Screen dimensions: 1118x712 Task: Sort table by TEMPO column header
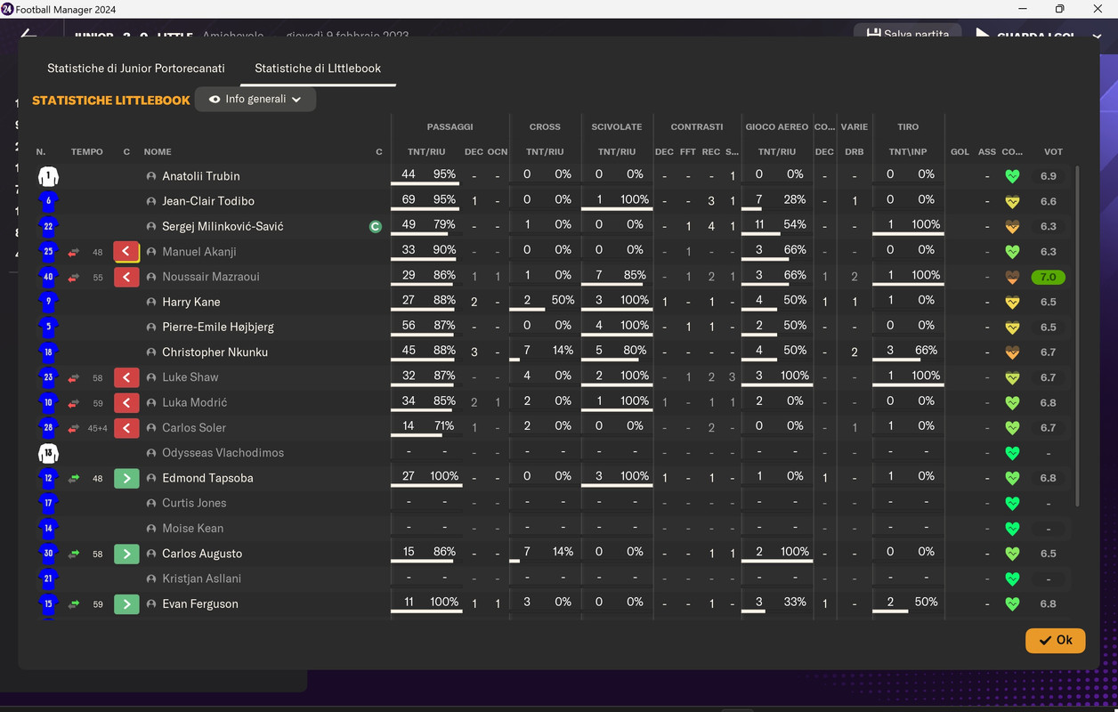pos(87,152)
